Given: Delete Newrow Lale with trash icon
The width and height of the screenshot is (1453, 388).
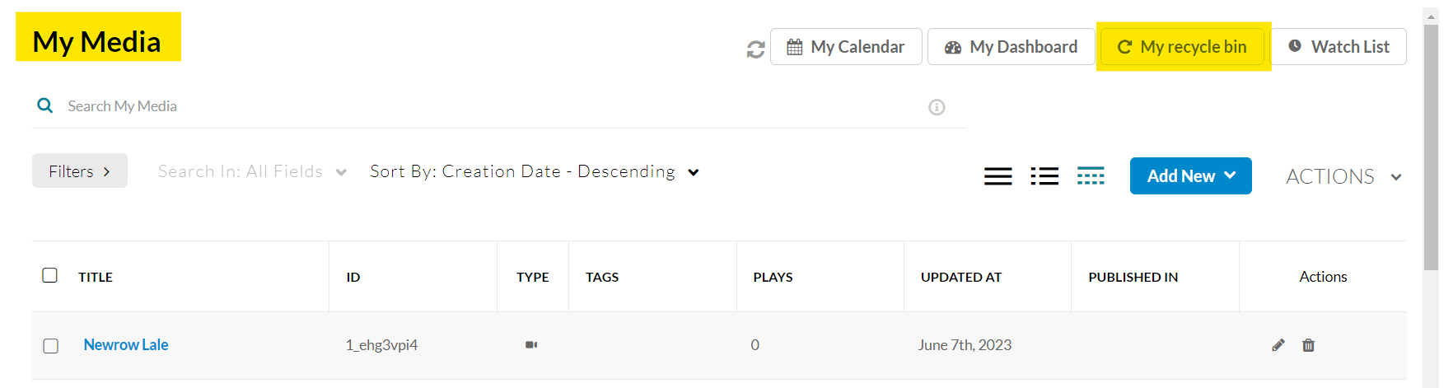Looking at the screenshot, I should coord(1308,345).
